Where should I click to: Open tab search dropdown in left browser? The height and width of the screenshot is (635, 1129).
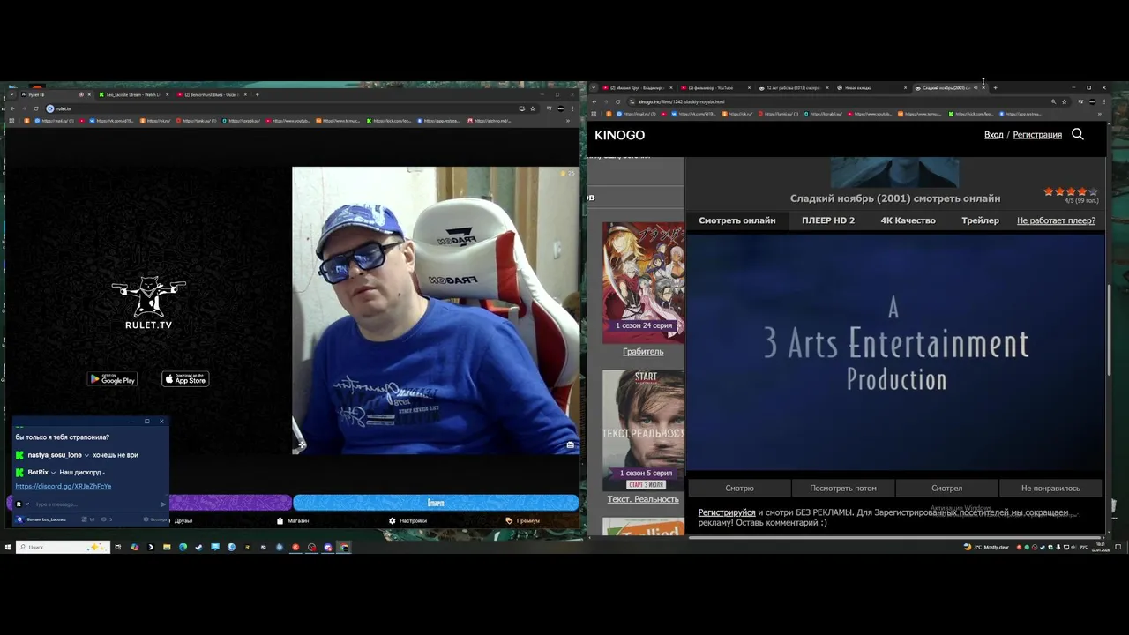(x=11, y=94)
